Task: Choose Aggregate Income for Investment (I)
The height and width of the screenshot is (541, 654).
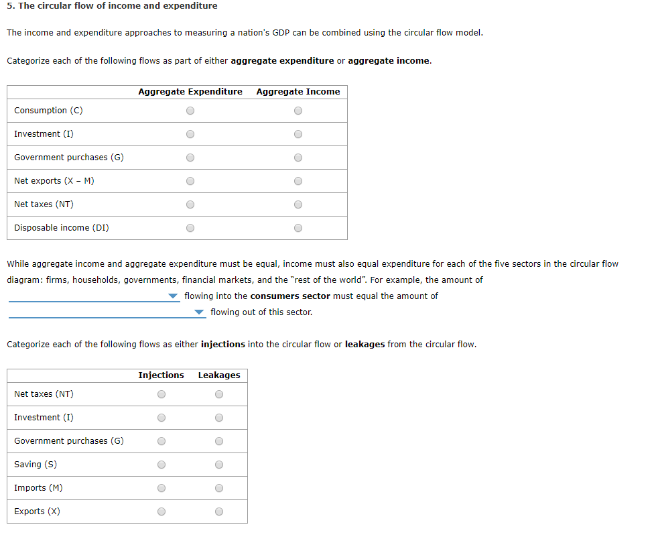Action: click(x=298, y=134)
